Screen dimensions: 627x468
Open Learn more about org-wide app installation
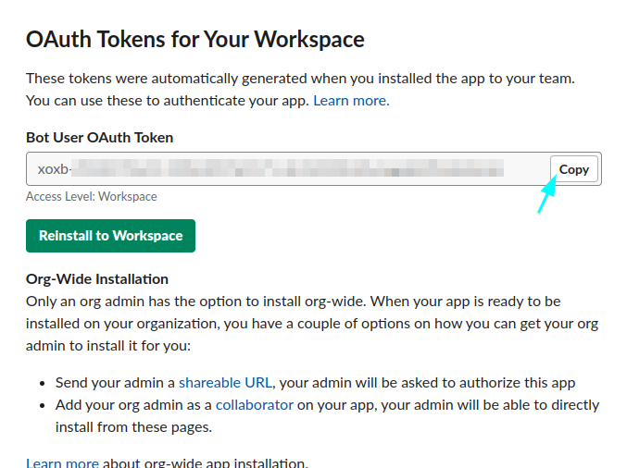[62, 462]
